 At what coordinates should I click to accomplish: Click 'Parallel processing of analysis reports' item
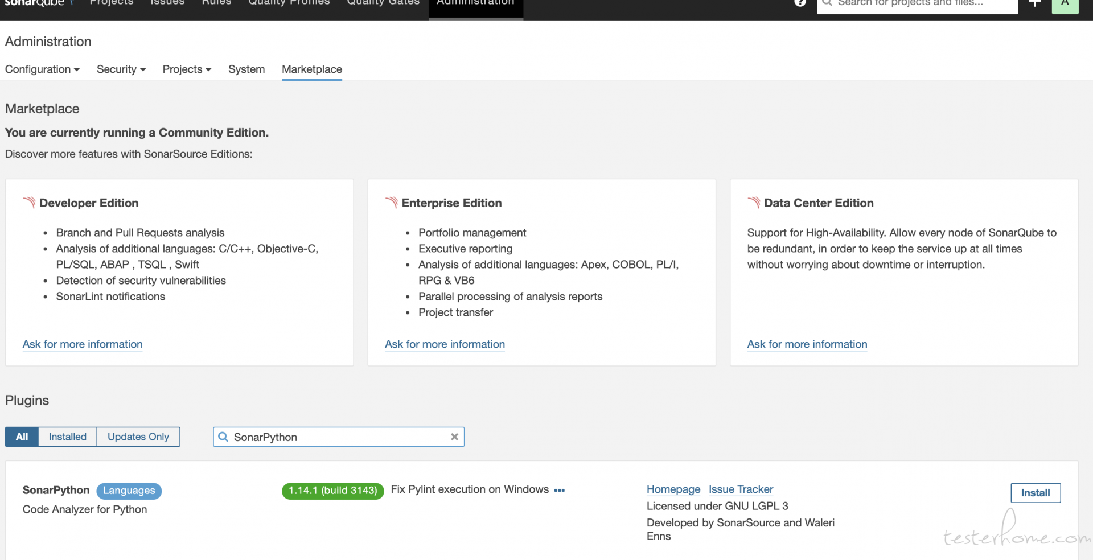coord(510,297)
